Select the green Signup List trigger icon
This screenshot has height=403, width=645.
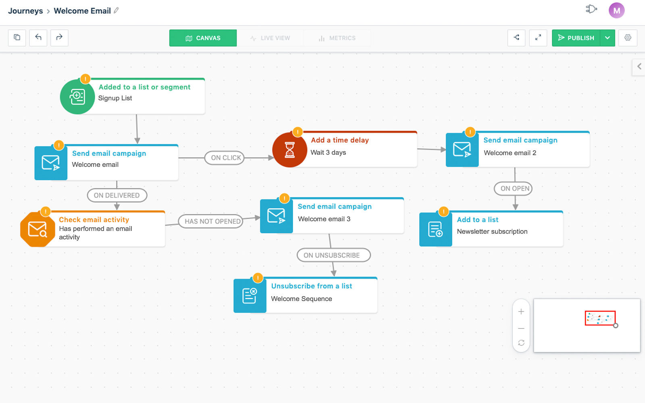[x=77, y=97]
